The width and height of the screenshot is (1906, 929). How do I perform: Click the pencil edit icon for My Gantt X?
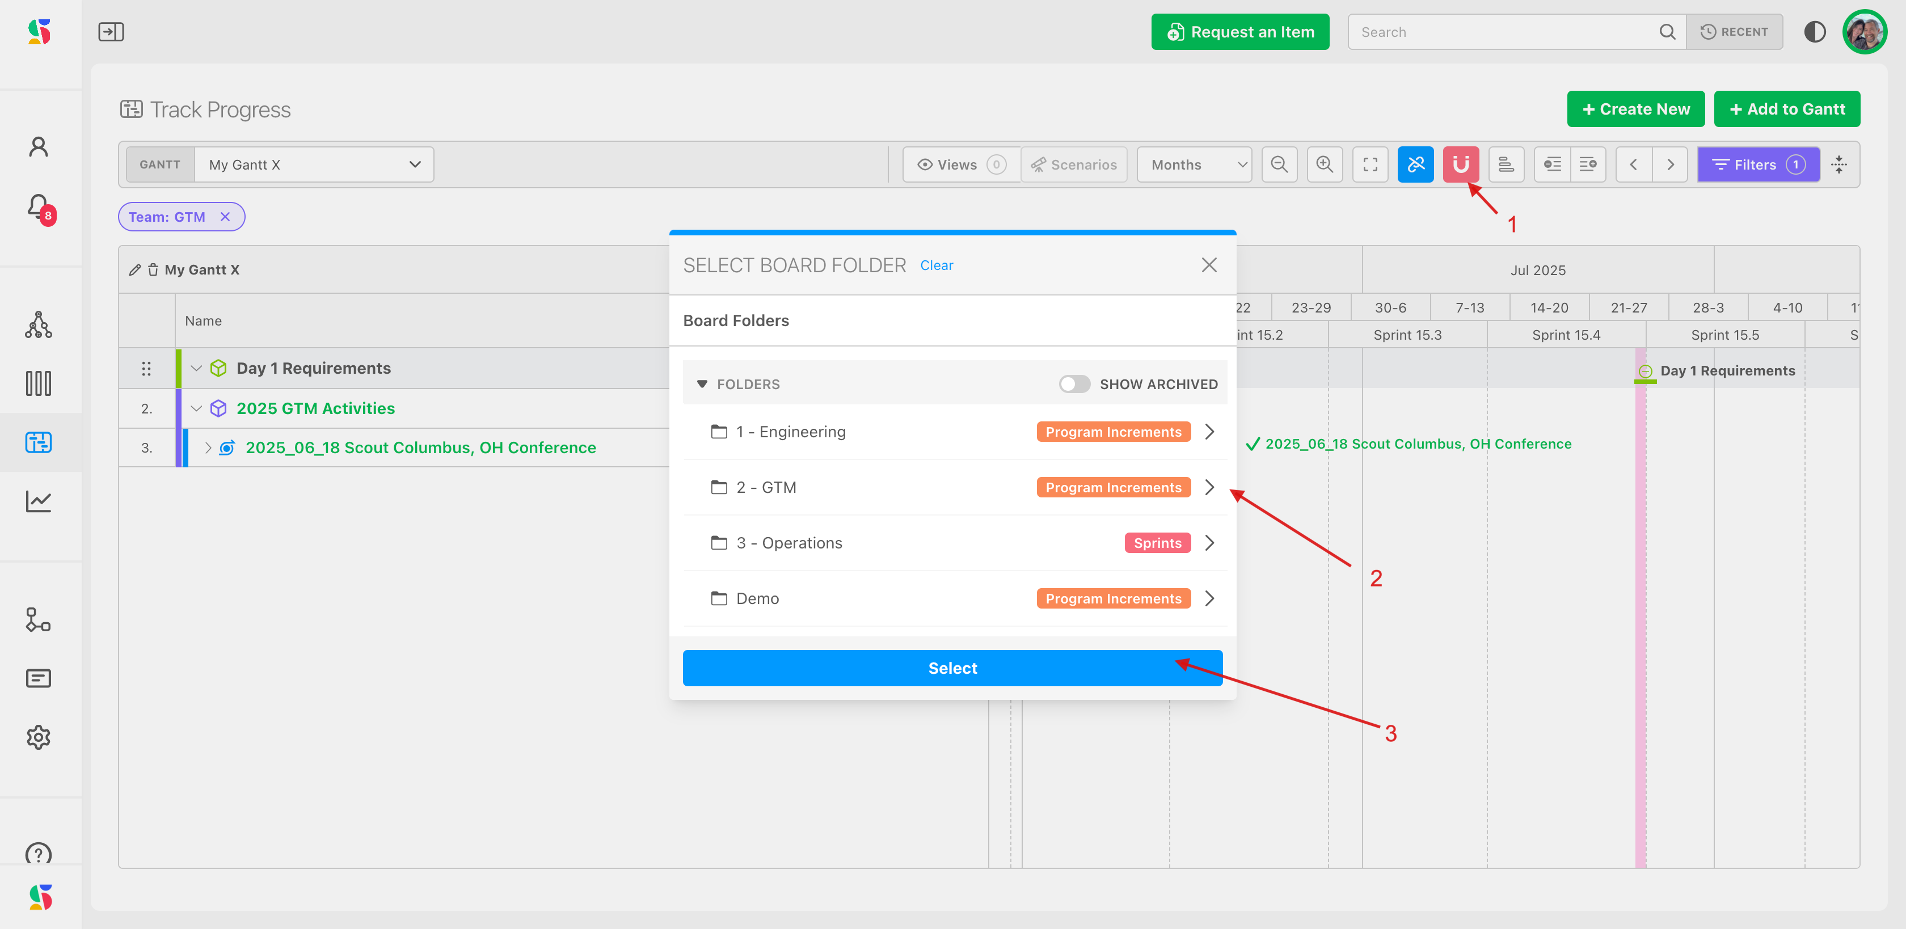[x=134, y=270]
